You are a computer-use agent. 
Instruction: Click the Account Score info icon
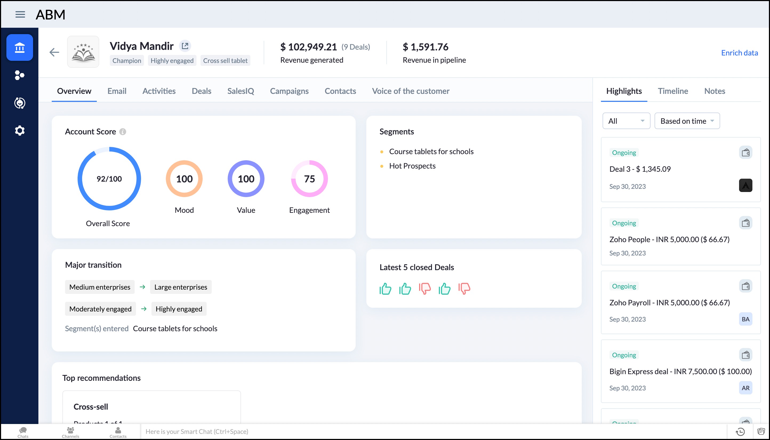(x=123, y=132)
